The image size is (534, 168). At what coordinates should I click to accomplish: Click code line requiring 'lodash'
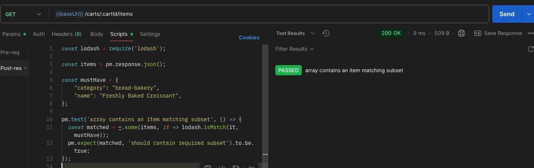coord(114,49)
